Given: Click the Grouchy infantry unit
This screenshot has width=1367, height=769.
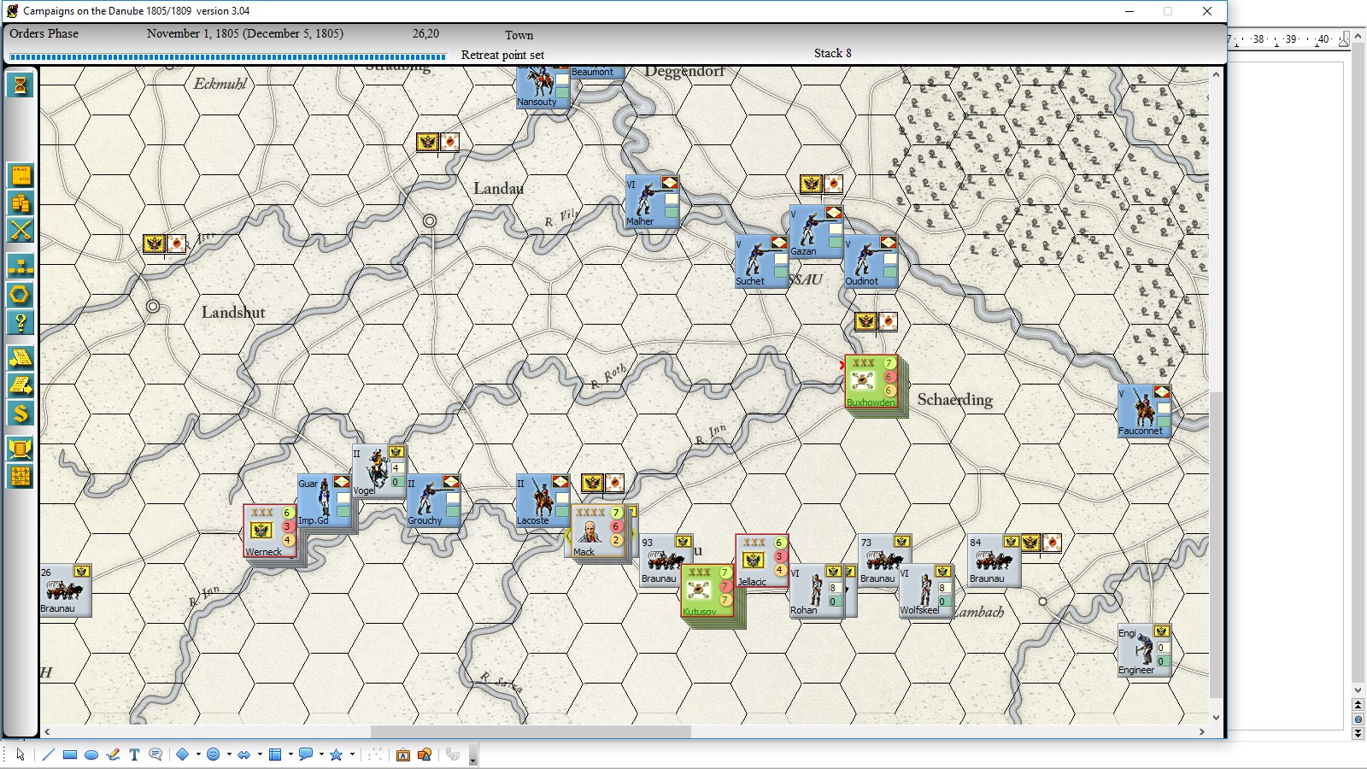Looking at the screenshot, I should click(x=434, y=501).
